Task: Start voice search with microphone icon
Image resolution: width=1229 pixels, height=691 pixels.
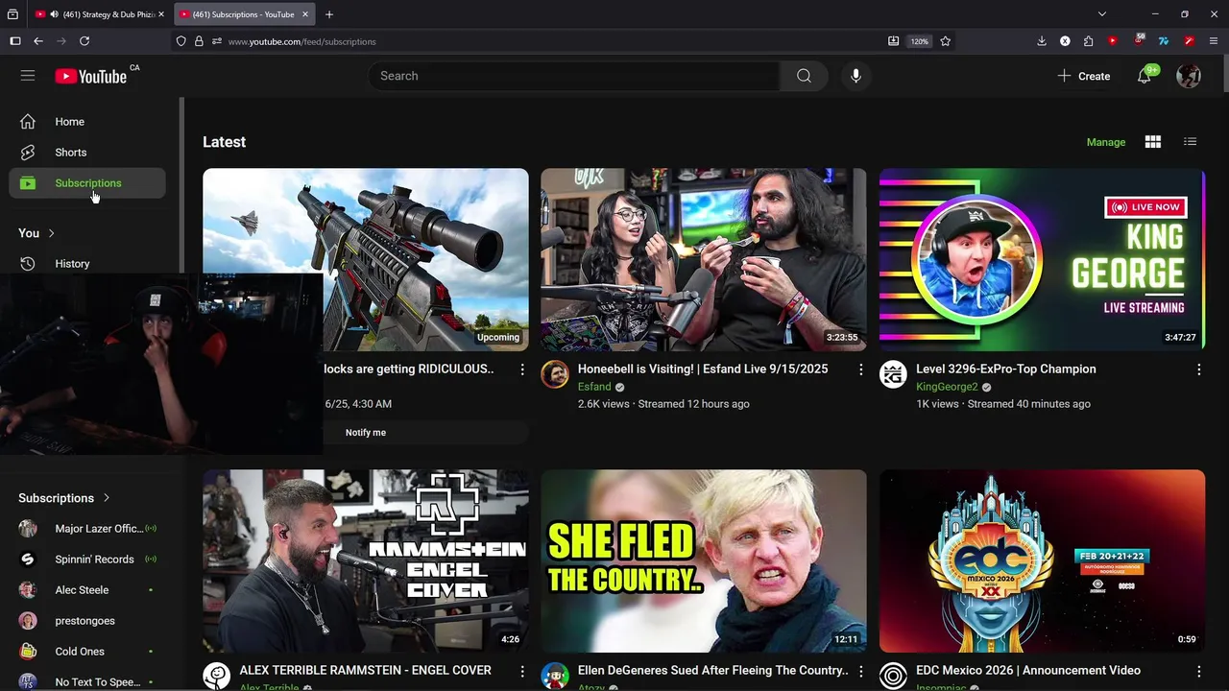Action: 855,76
